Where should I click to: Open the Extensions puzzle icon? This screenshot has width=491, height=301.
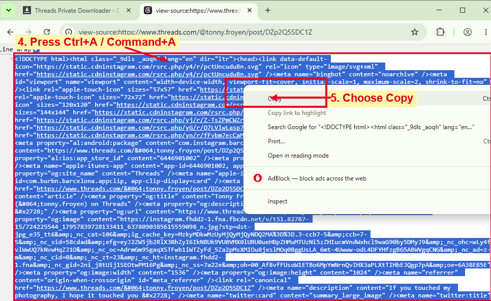click(x=440, y=32)
